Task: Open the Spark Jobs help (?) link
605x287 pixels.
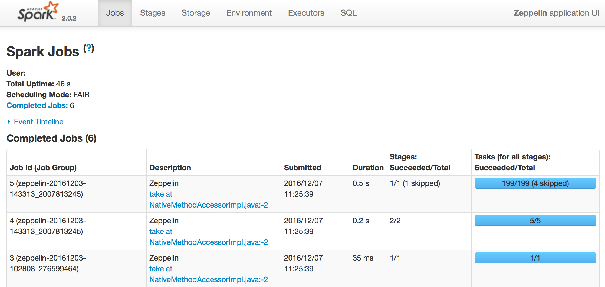Action: tap(88, 48)
